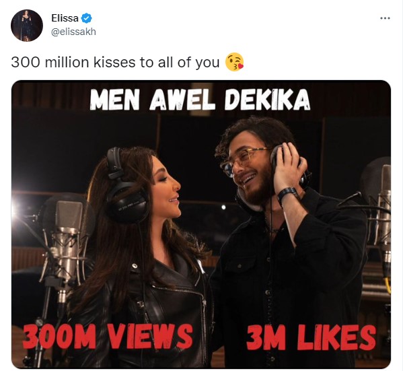Open the display name Elissa
The width and height of the screenshot is (403, 371).
click(x=65, y=18)
